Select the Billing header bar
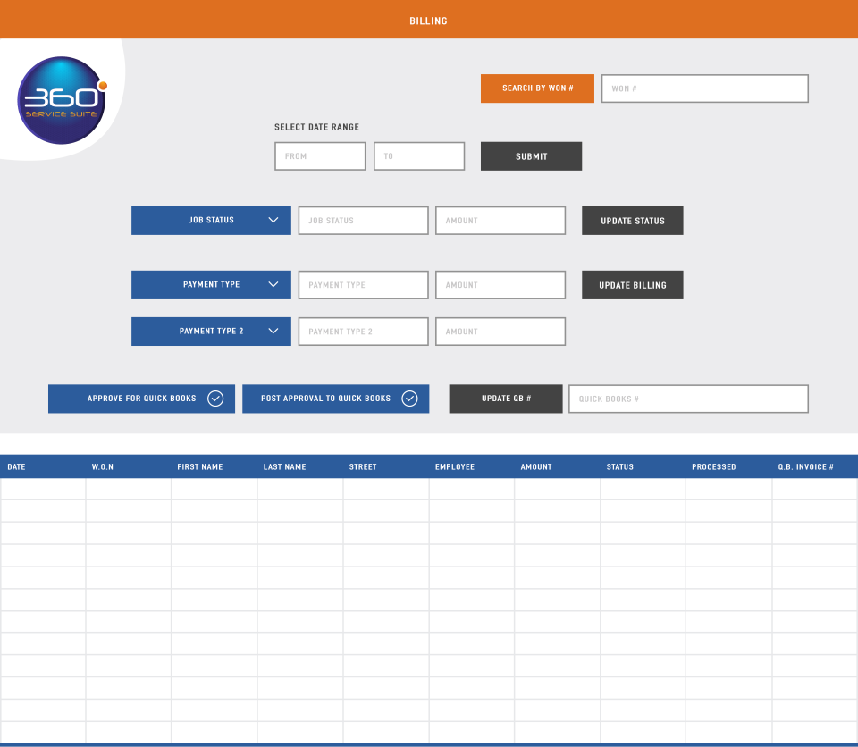The height and width of the screenshot is (747, 858). [428, 20]
